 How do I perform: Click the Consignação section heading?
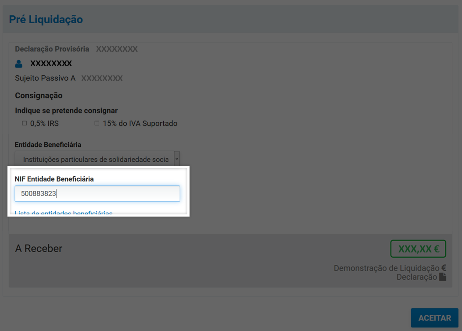(39, 96)
